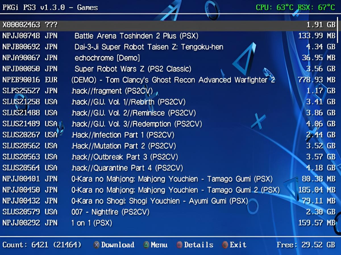Click the RSX temperature readout
The height and width of the screenshot is (255, 341).
(x=316, y=7)
